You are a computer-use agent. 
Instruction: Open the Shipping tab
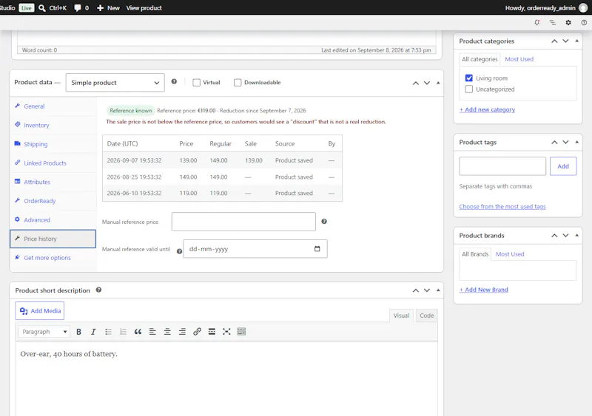53,144
